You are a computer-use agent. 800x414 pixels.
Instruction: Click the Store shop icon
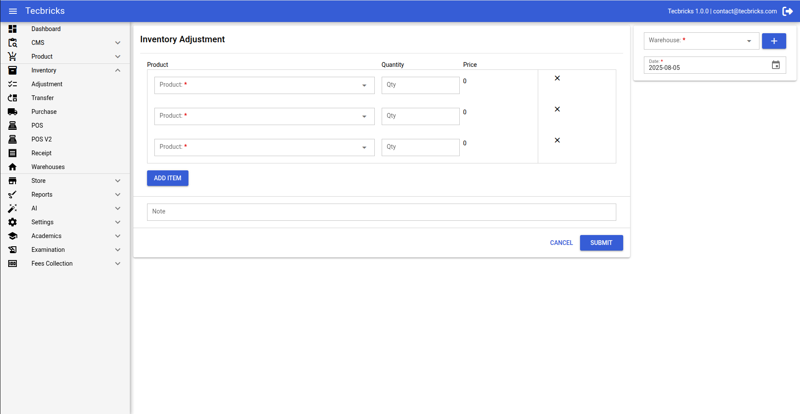(x=13, y=181)
